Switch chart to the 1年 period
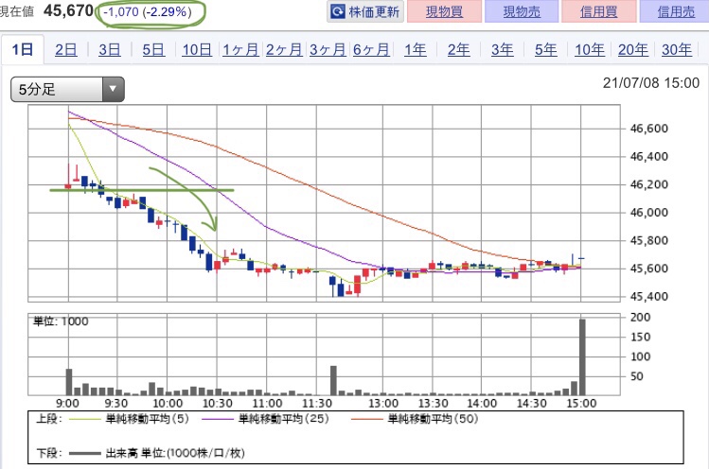Screen dimensions: 709x469 (x=416, y=49)
